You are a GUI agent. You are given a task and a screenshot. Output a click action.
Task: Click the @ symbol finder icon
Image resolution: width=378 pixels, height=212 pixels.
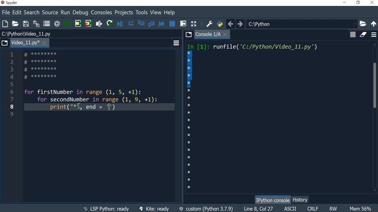(57, 24)
